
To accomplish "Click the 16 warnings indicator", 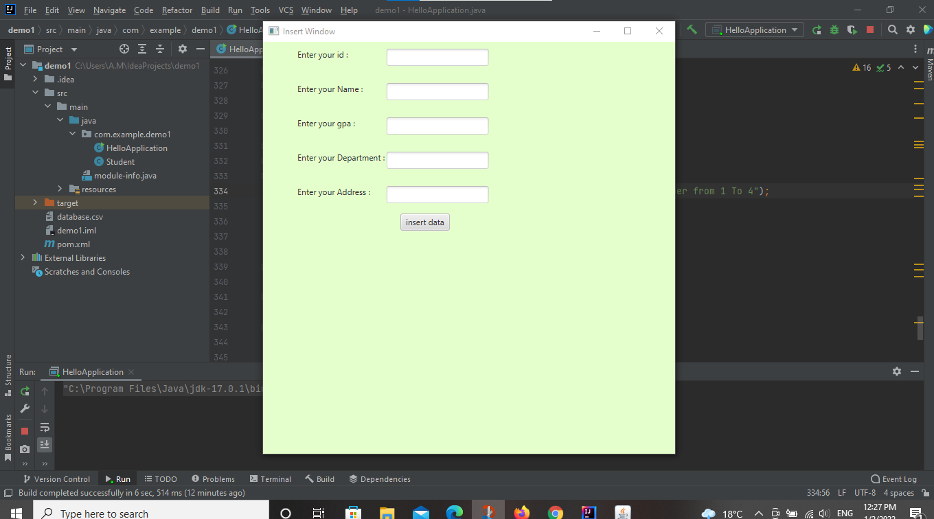I will point(862,67).
